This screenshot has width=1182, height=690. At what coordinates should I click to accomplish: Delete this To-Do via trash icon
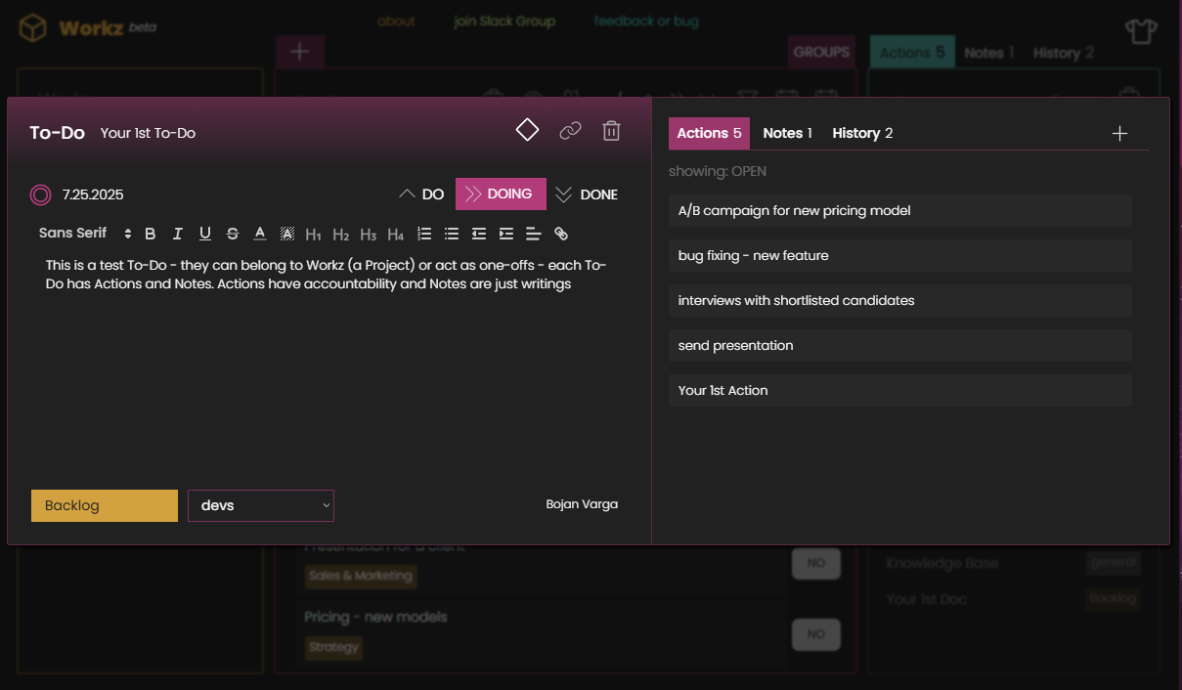point(611,129)
